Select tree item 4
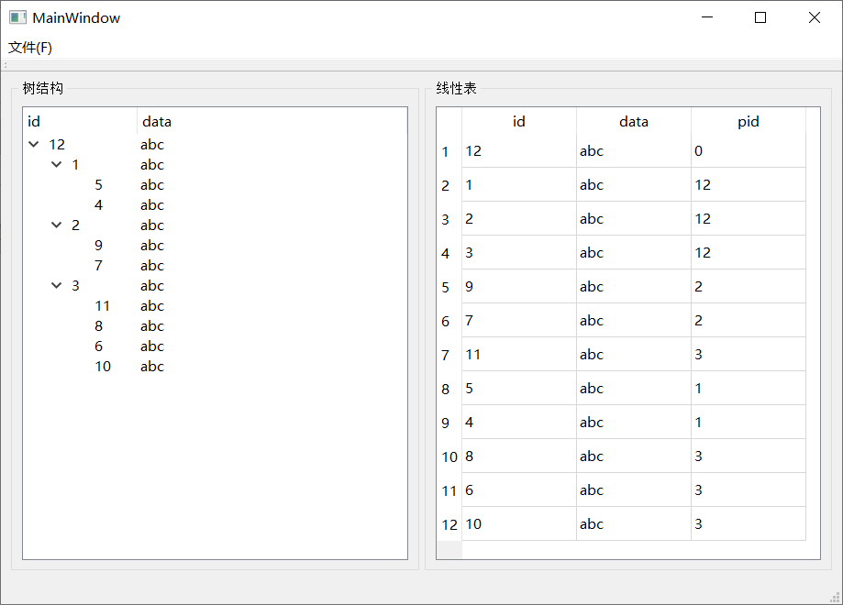Screen dimensions: 843x605 pos(98,204)
